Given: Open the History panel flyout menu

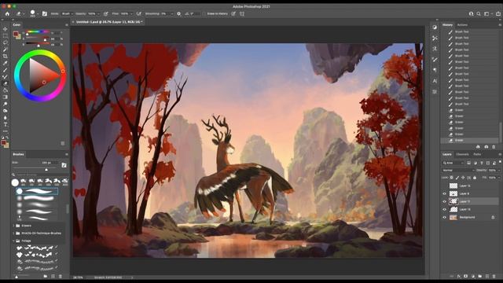Looking at the screenshot, I should (x=500, y=24).
